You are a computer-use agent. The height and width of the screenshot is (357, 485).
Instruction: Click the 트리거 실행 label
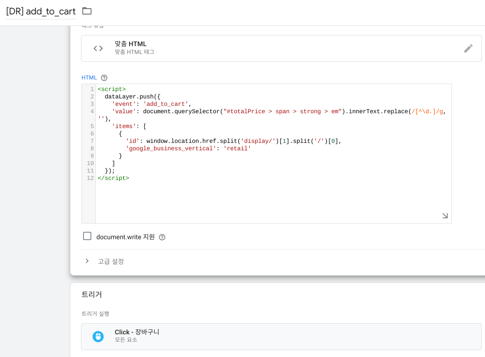(95, 314)
